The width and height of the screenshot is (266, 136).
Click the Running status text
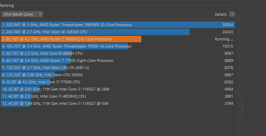(224, 39)
